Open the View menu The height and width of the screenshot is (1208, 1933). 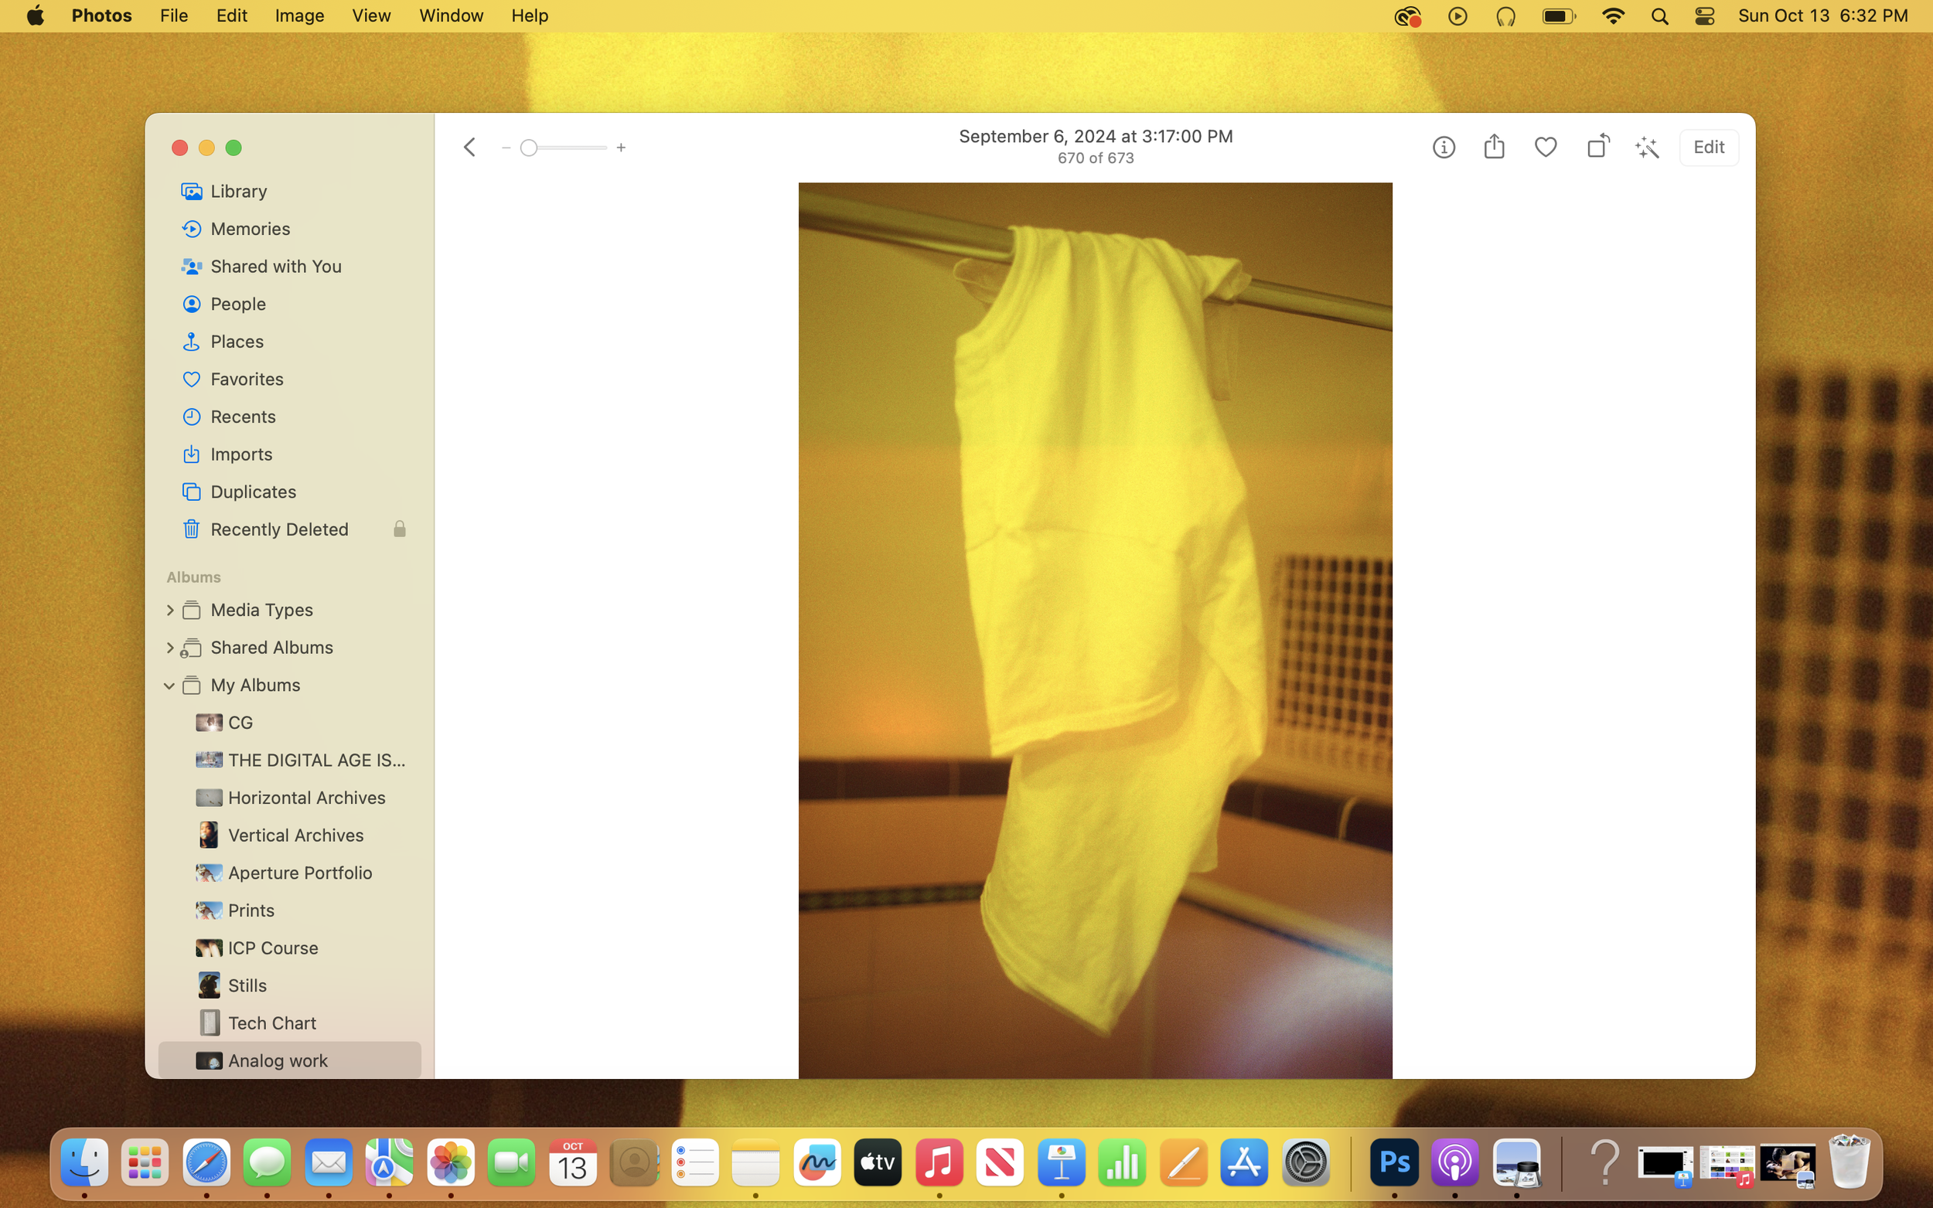tap(371, 16)
